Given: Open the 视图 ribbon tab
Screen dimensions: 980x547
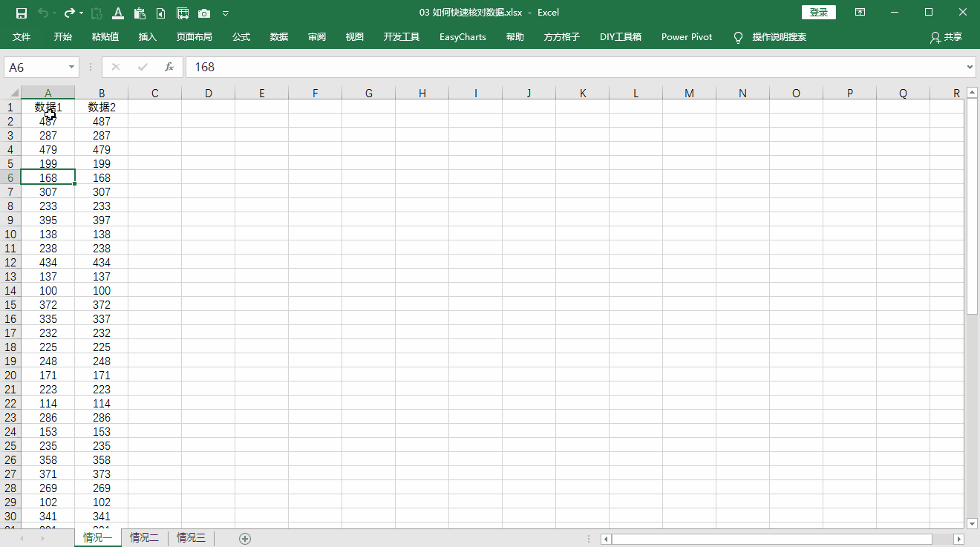Looking at the screenshot, I should [x=355, y=37].
